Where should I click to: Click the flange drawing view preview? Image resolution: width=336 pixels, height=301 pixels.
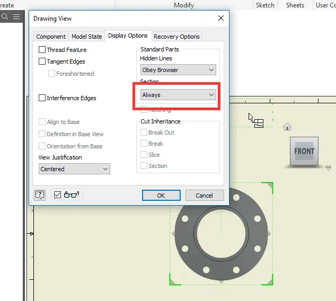point(221,234)
